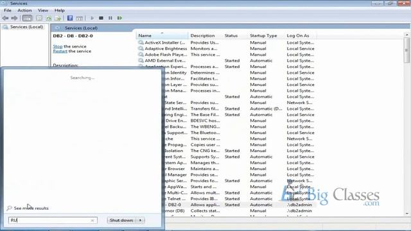The image size is (411, 231).
Task: Select the Adobe Flash Player service icon
Action: (141, 55)
